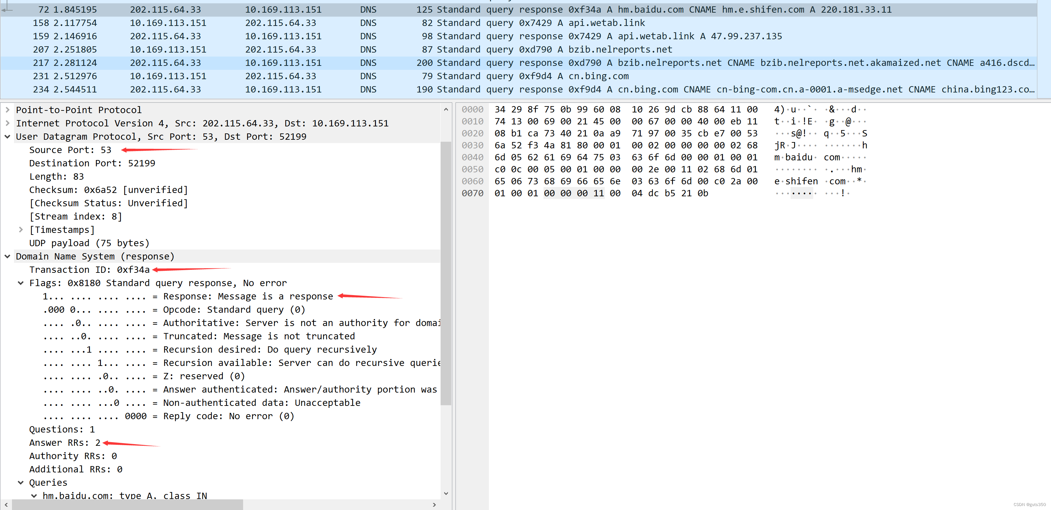Select packet 159 api.wetab.link response row
1051x510 pixels.
pyautogui.click(x=518, y=36)
